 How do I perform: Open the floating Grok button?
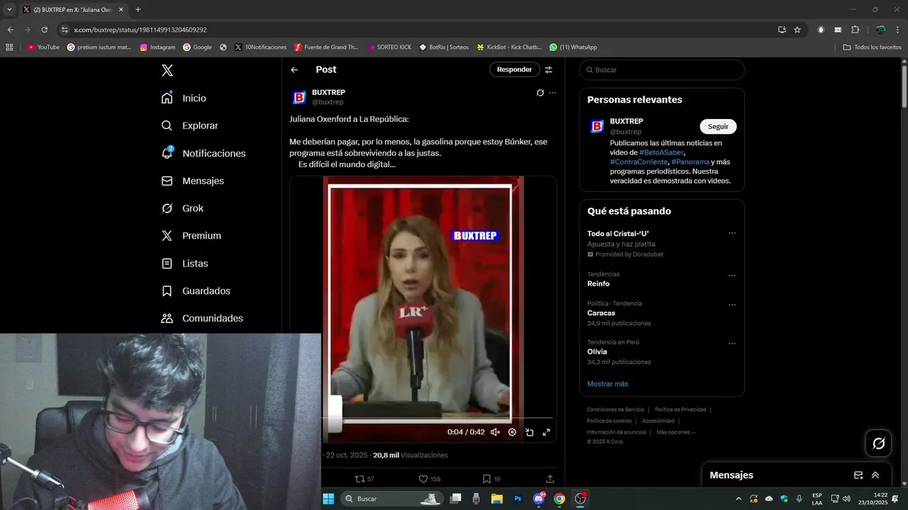[878, 443]
